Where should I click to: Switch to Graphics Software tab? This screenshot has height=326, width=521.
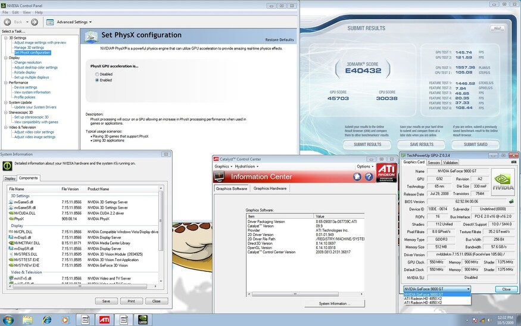232,188
